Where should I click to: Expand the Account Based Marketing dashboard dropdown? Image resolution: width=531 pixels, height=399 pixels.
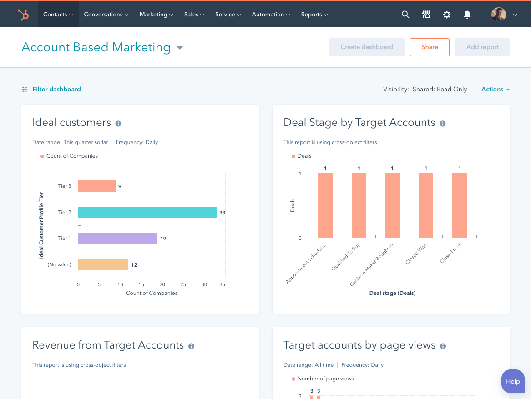pos(180,48)
